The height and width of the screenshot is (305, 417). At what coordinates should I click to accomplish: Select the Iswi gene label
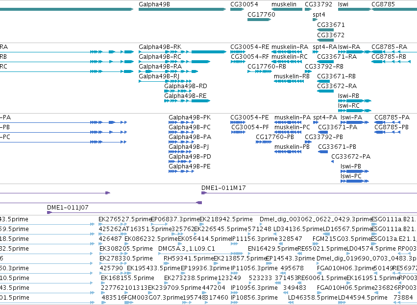343,4
